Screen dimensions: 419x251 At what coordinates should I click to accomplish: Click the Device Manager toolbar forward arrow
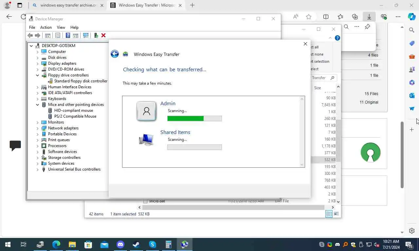tap(38, 35)
